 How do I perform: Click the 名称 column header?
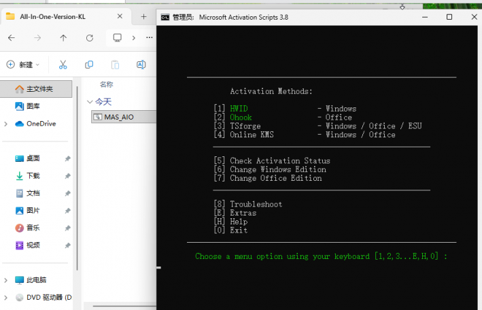[106, 84]
